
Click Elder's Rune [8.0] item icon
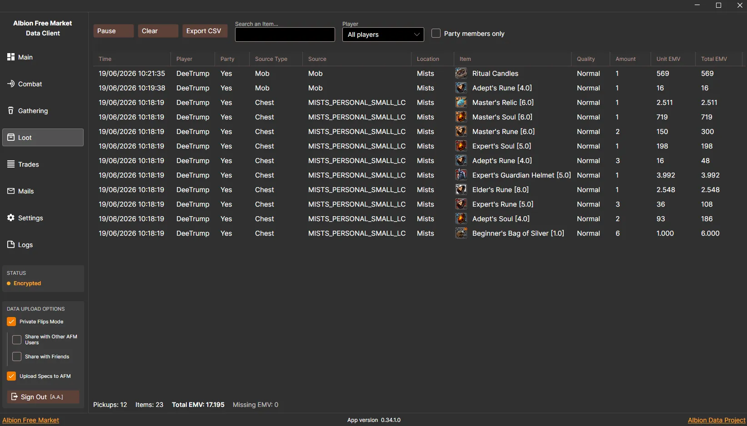click(461, 189)
